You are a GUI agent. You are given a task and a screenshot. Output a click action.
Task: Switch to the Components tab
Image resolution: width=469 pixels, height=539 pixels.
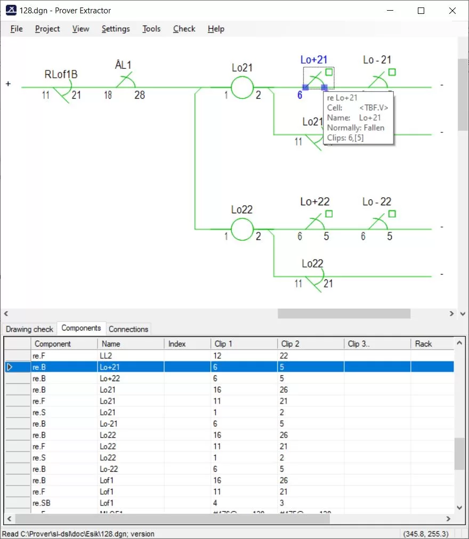tap(81, 328)
